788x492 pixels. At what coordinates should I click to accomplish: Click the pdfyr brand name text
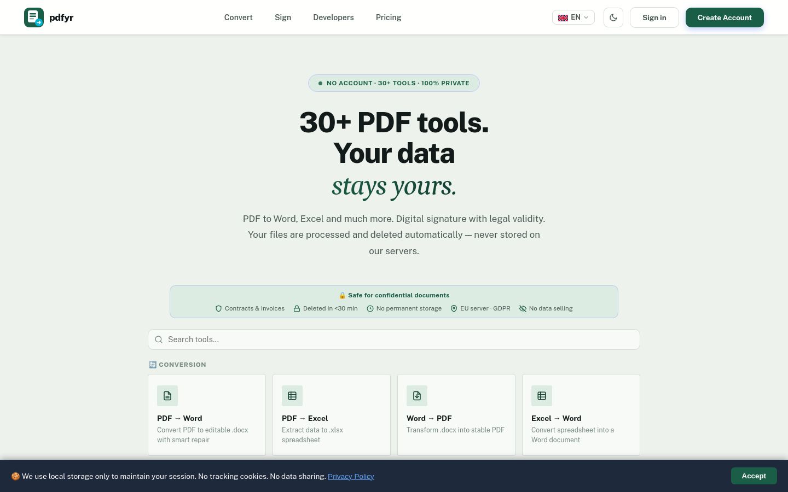61,17
